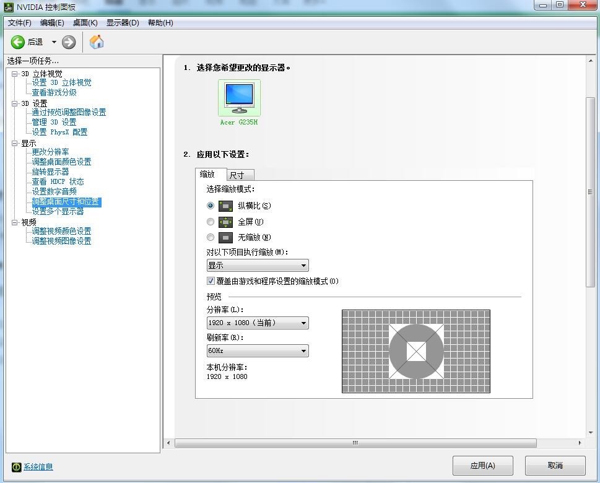Toggle 覆盖由游戏和程序设置的缩放模式 checkbox
The height and width of the screenshot is (483, 600).
coord(211,281)
